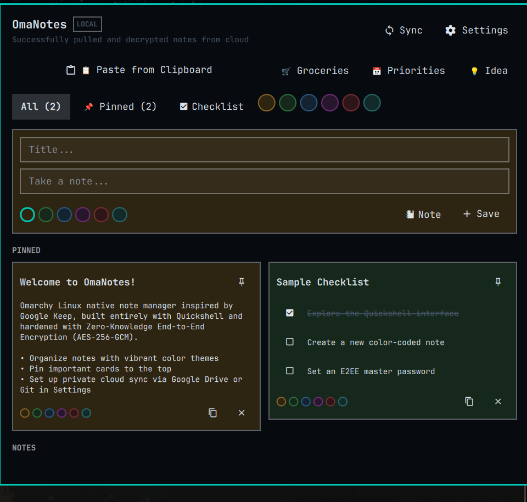The height and width of the screenshot is (502, 527).
Task: Choose red color for the new note
Action: pyautogui.click(x=101, y=215)
